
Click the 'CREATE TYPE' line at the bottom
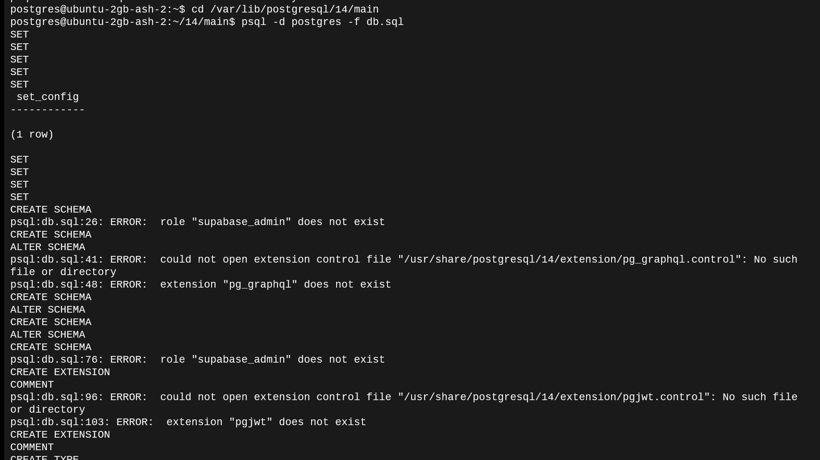44,457
